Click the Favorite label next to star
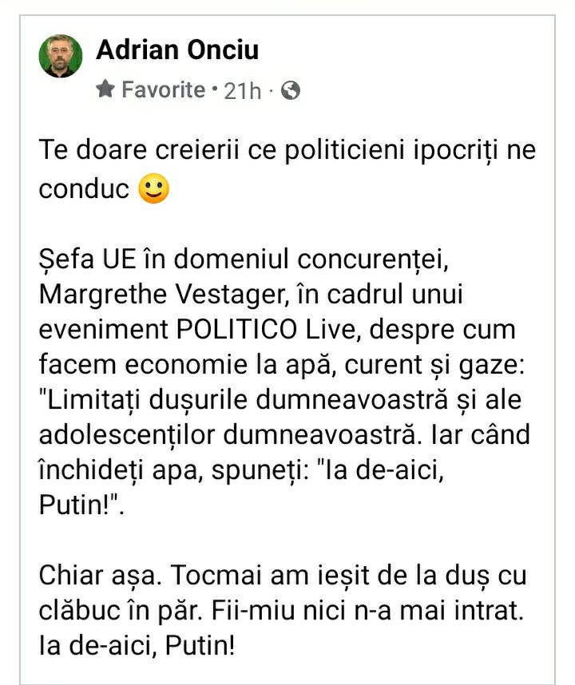This screenshot has height=685, width=575. coord(163,89)
